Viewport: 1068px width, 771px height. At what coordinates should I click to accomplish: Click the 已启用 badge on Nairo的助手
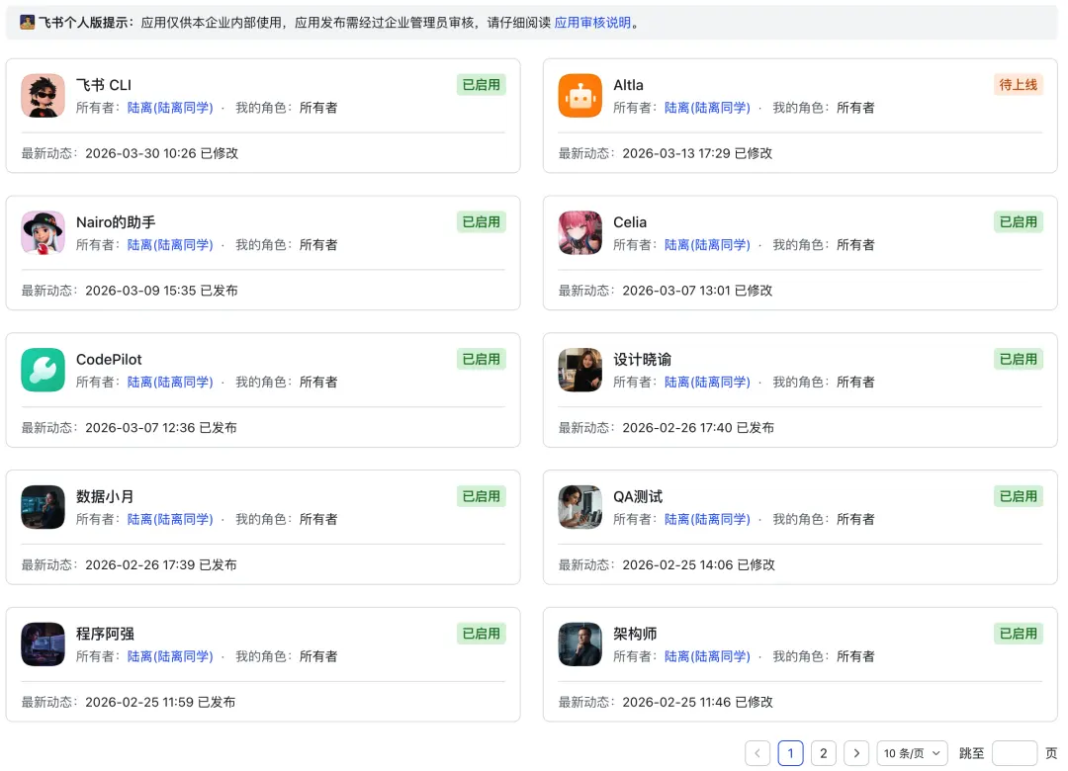tap(481, 222)
